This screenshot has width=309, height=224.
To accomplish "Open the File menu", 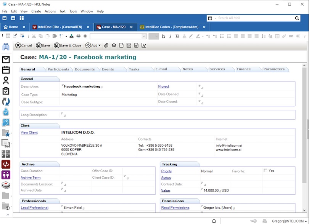I will point(5,11).
